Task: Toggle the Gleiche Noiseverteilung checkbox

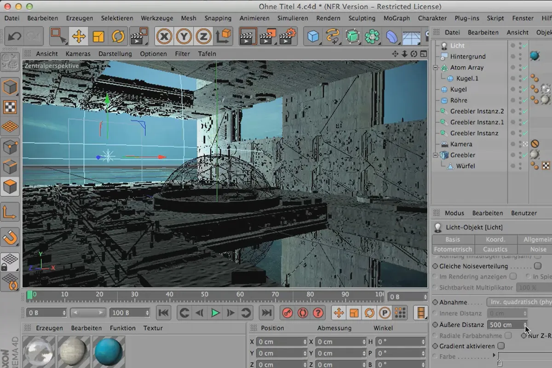Action: pyautogui.click(x=538, y=266)
